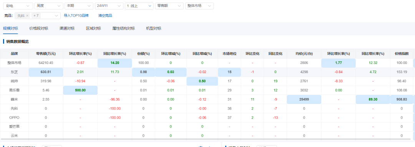This screenshot has width=415, height=147.
Task: Select the 峰米 brand row name
Action: pyautogui.click(x=14, y=99)
